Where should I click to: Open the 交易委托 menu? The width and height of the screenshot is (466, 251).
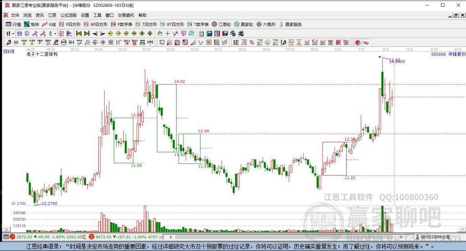click(x=126, y=15)
